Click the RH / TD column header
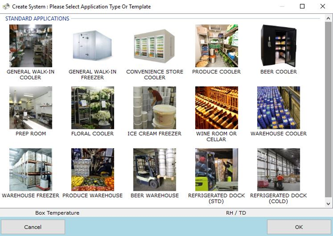The width and height of the screenshot is (333, 236). tap(236, 213)
